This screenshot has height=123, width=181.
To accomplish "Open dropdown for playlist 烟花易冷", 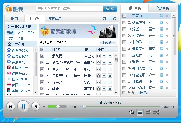I will point(162,22).
